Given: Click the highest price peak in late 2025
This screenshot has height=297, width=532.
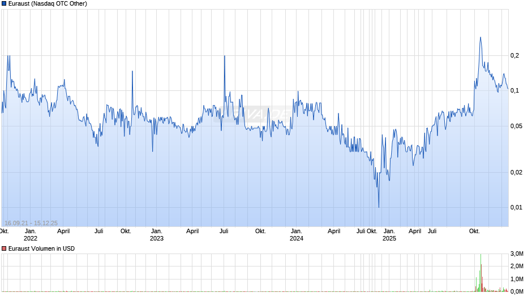Looking at the screenshot, I should [480, 38].
